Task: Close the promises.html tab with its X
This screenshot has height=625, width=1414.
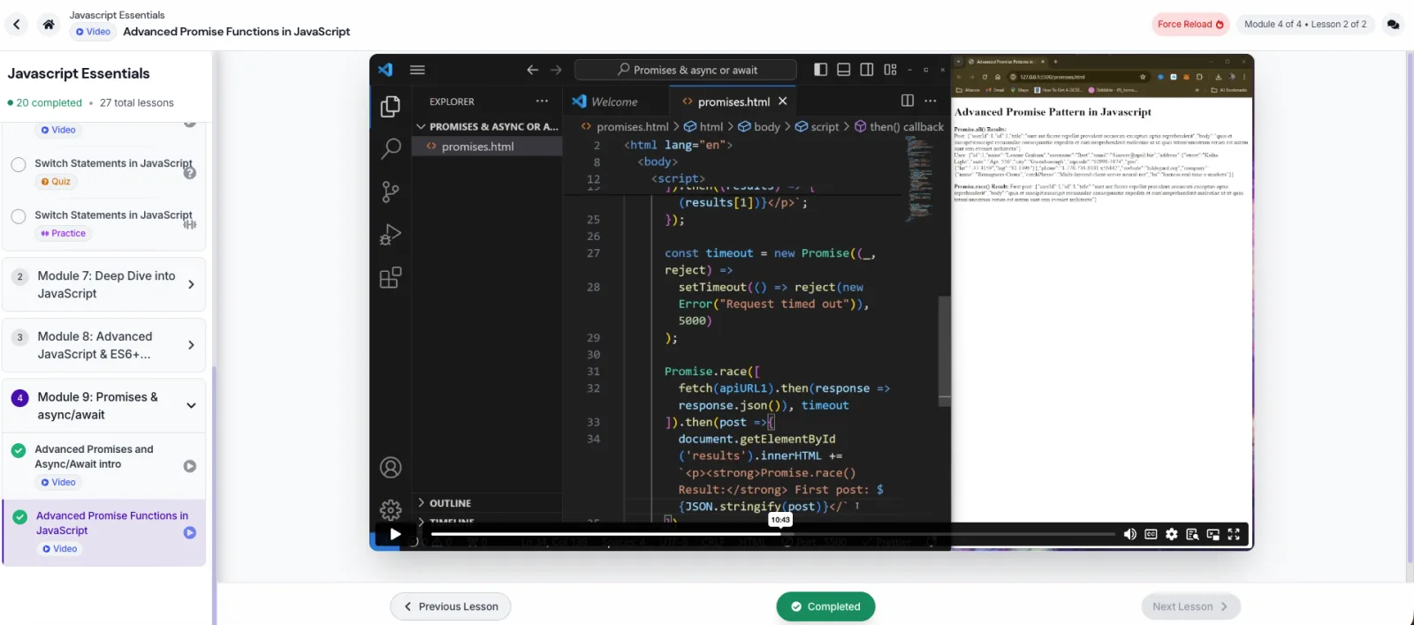Action: (x=782, y=102)
